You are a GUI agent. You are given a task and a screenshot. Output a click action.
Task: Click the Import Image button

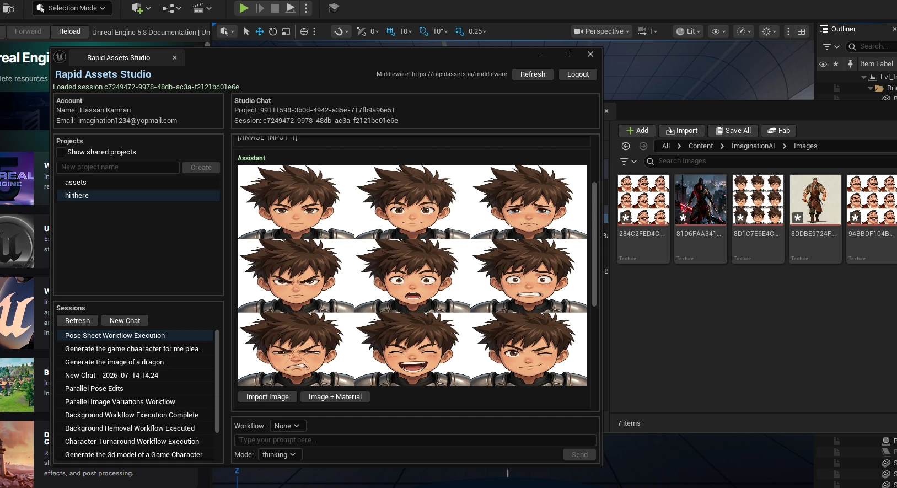267,397
